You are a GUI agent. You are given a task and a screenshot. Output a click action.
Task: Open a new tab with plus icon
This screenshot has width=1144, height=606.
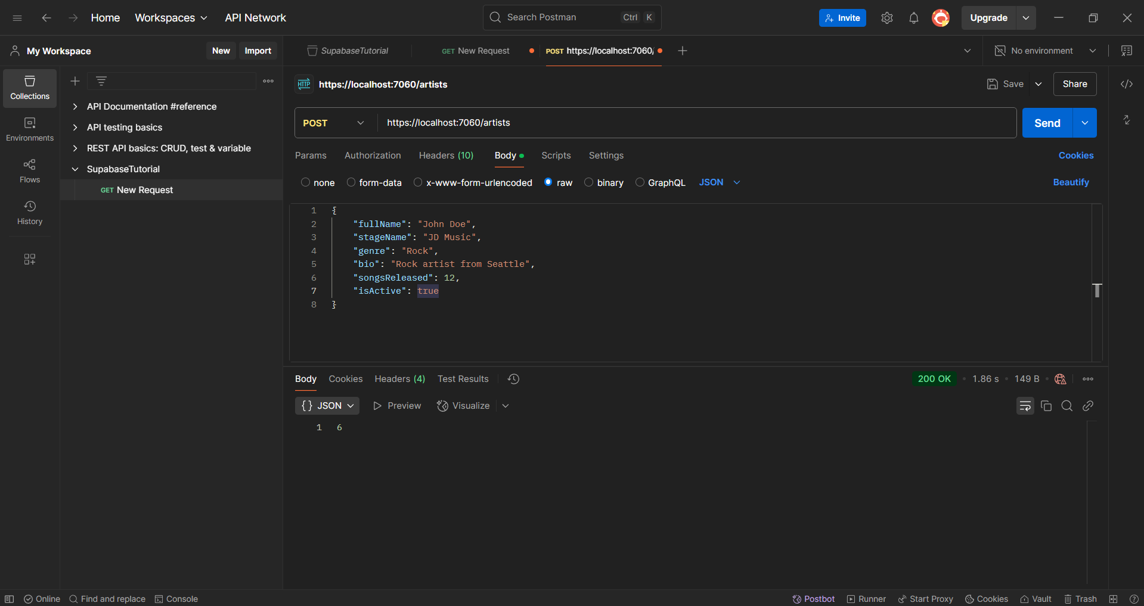pyautogui.click(x=683, y=51)
